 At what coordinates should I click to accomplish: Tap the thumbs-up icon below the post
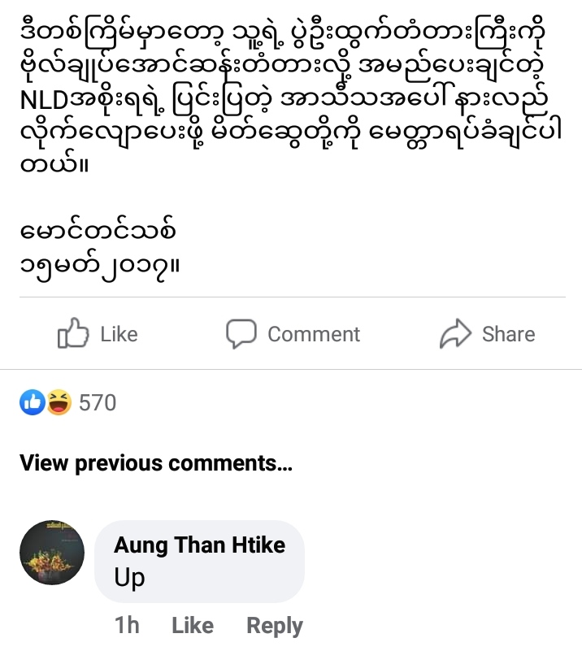72,334
